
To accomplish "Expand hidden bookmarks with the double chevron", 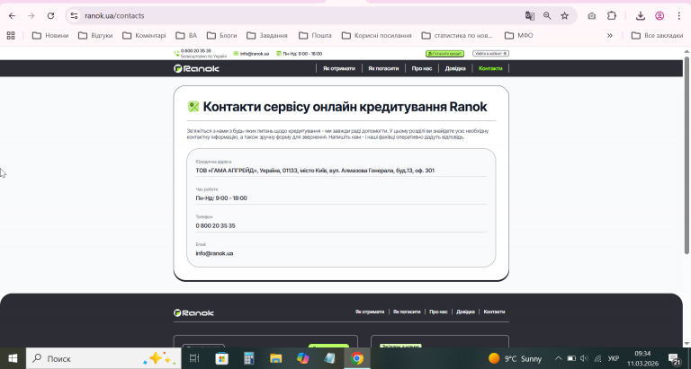I will pyautogui.click(x=610, y=35).
